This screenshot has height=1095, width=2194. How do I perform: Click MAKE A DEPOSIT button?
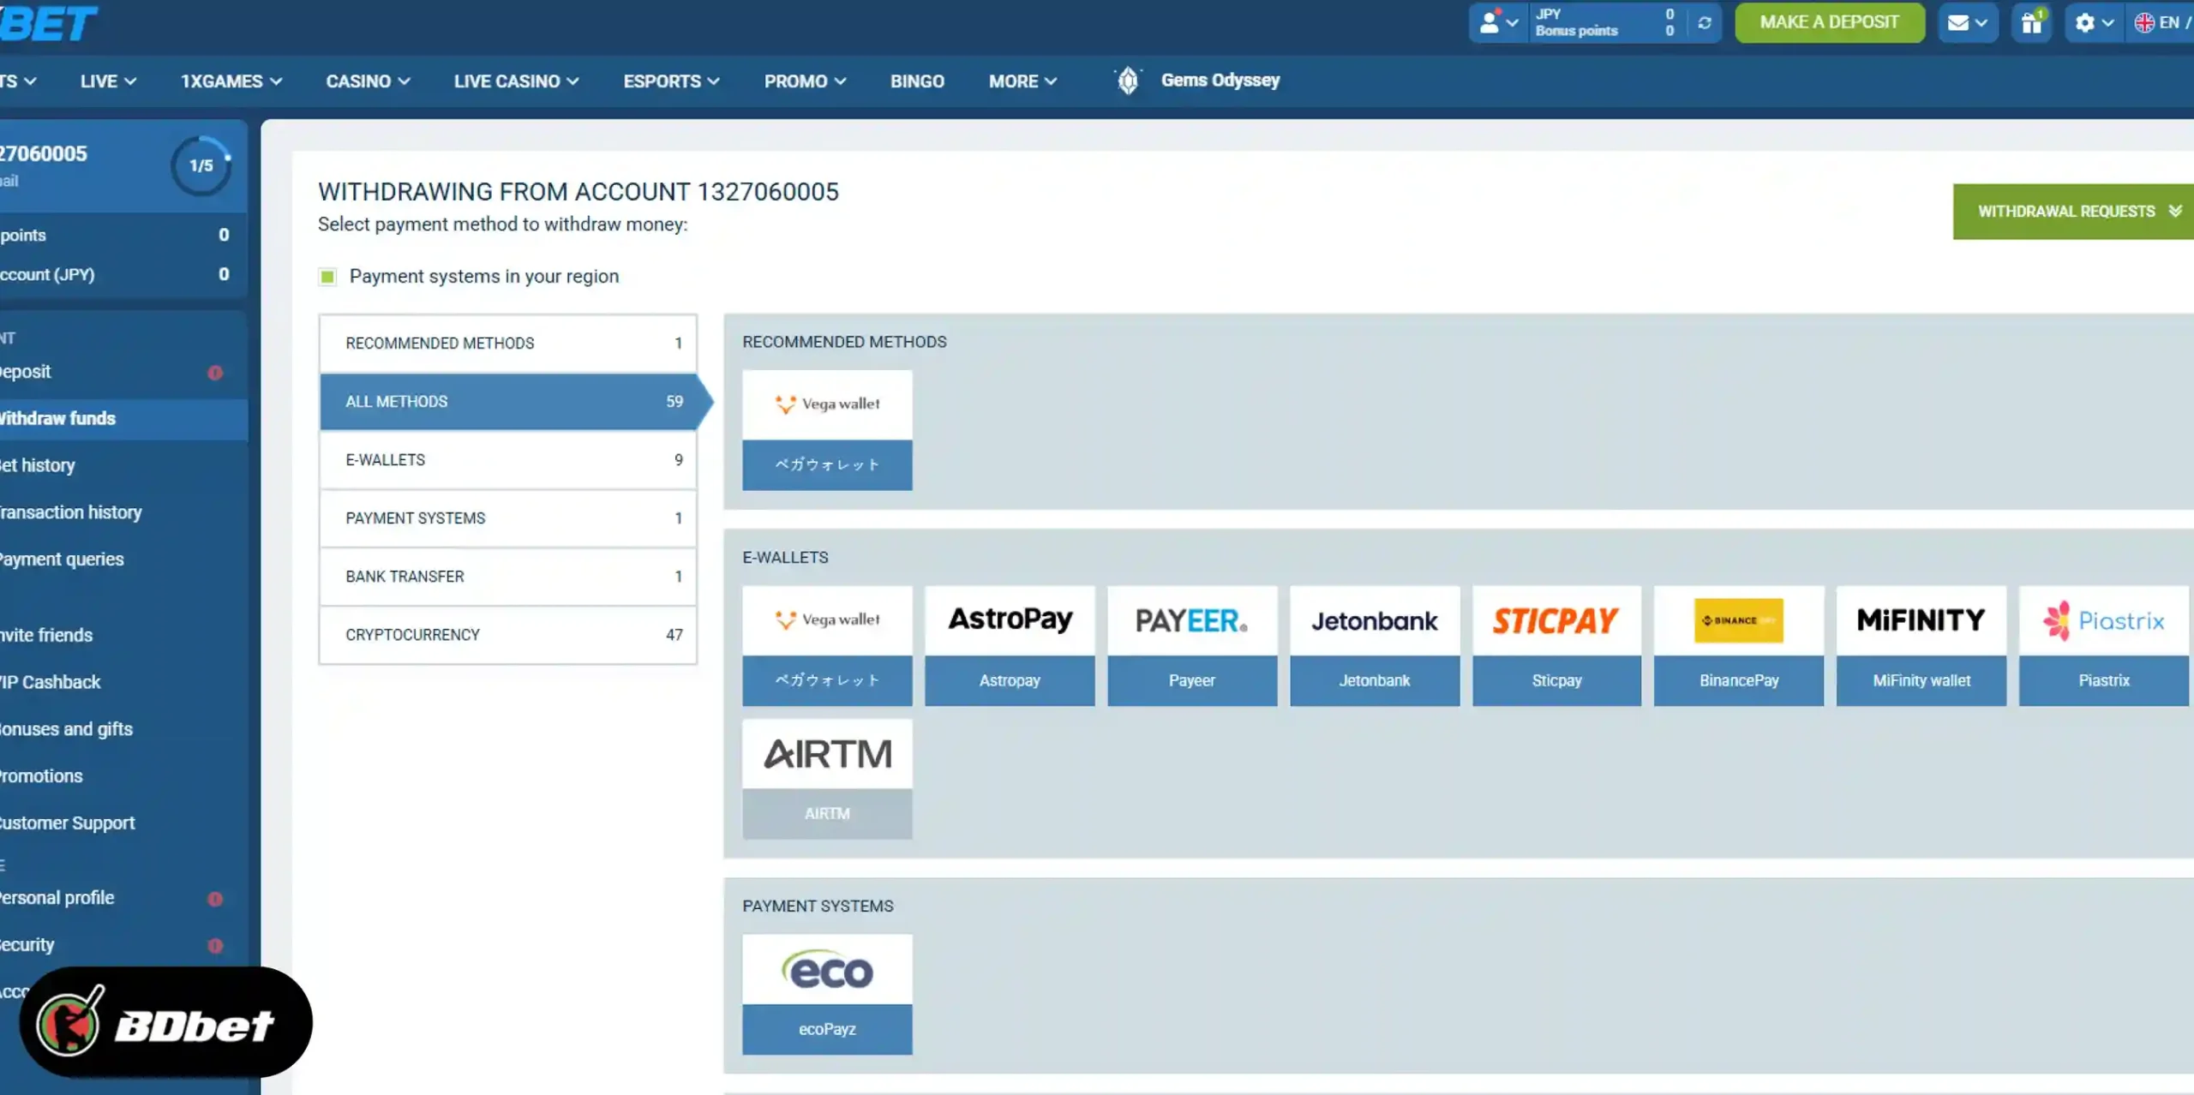click(x=1829, y=22)
